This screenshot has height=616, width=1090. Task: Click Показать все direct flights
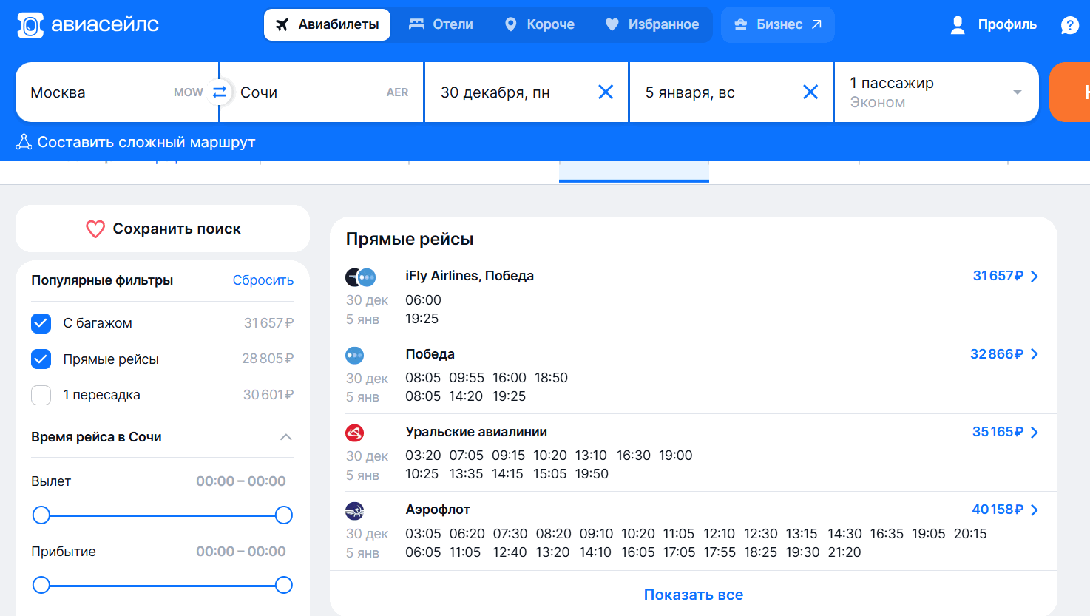click(x=694, y=595)
